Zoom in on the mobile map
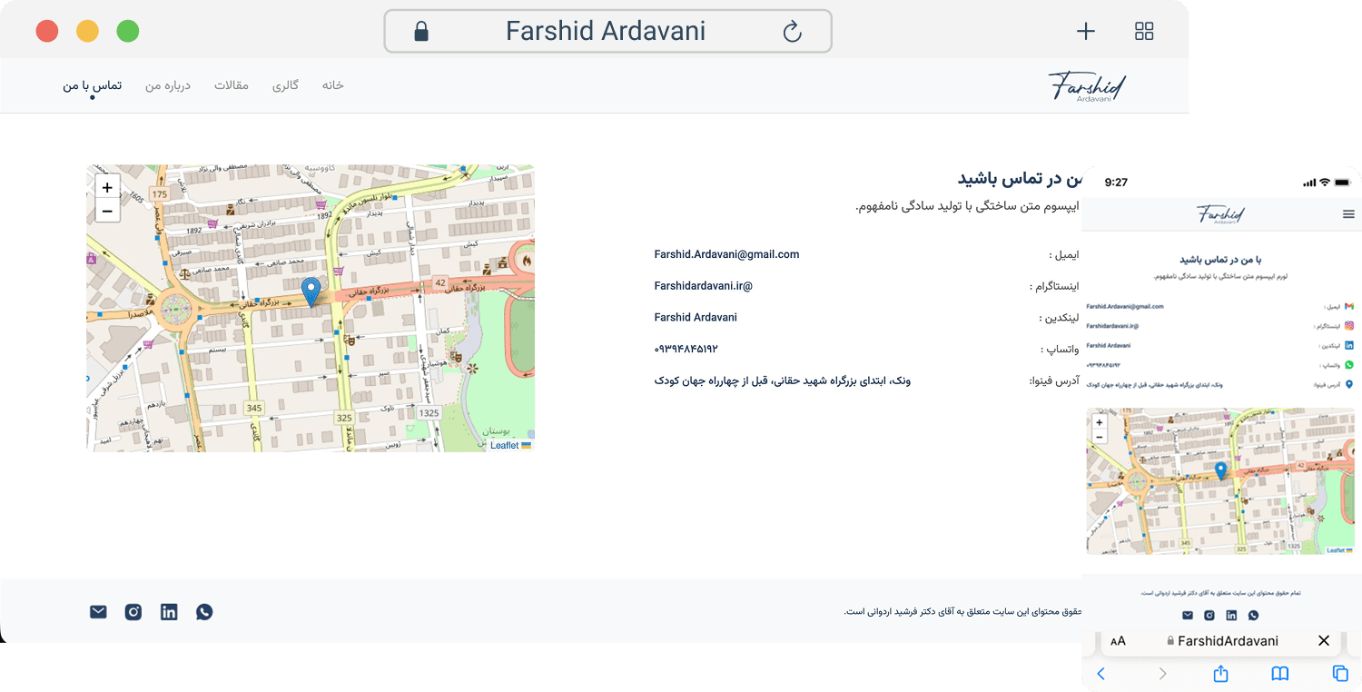The image size is (1362, 692). [1100, 422]
